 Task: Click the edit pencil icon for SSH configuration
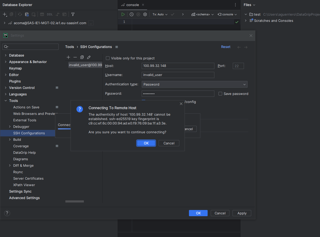tap(89, 57)
